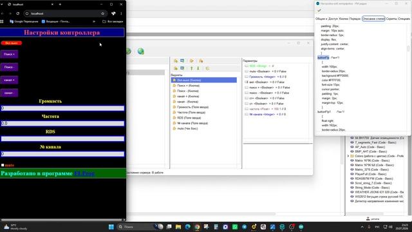The image size is (412, 232).
Task: Switch to the Описание стилей tab
Action: pos(373,19)
